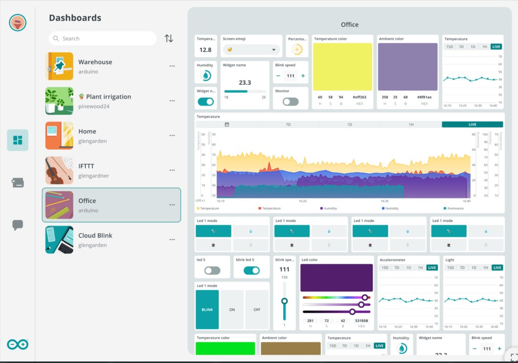
Task: Click the Arduino logo at bottom left
Action: (x=17, y=344)
